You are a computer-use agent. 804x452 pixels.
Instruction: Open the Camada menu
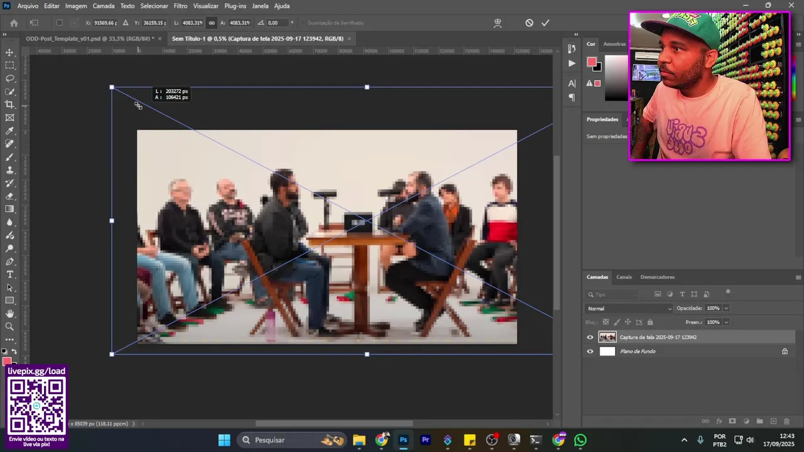coord(104,6)
